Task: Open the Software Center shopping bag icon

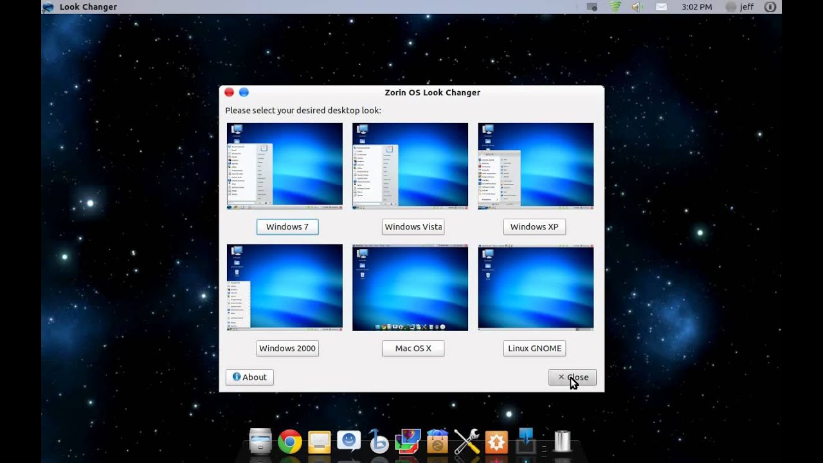Action: pyautogui.click(x=437, y=441)
